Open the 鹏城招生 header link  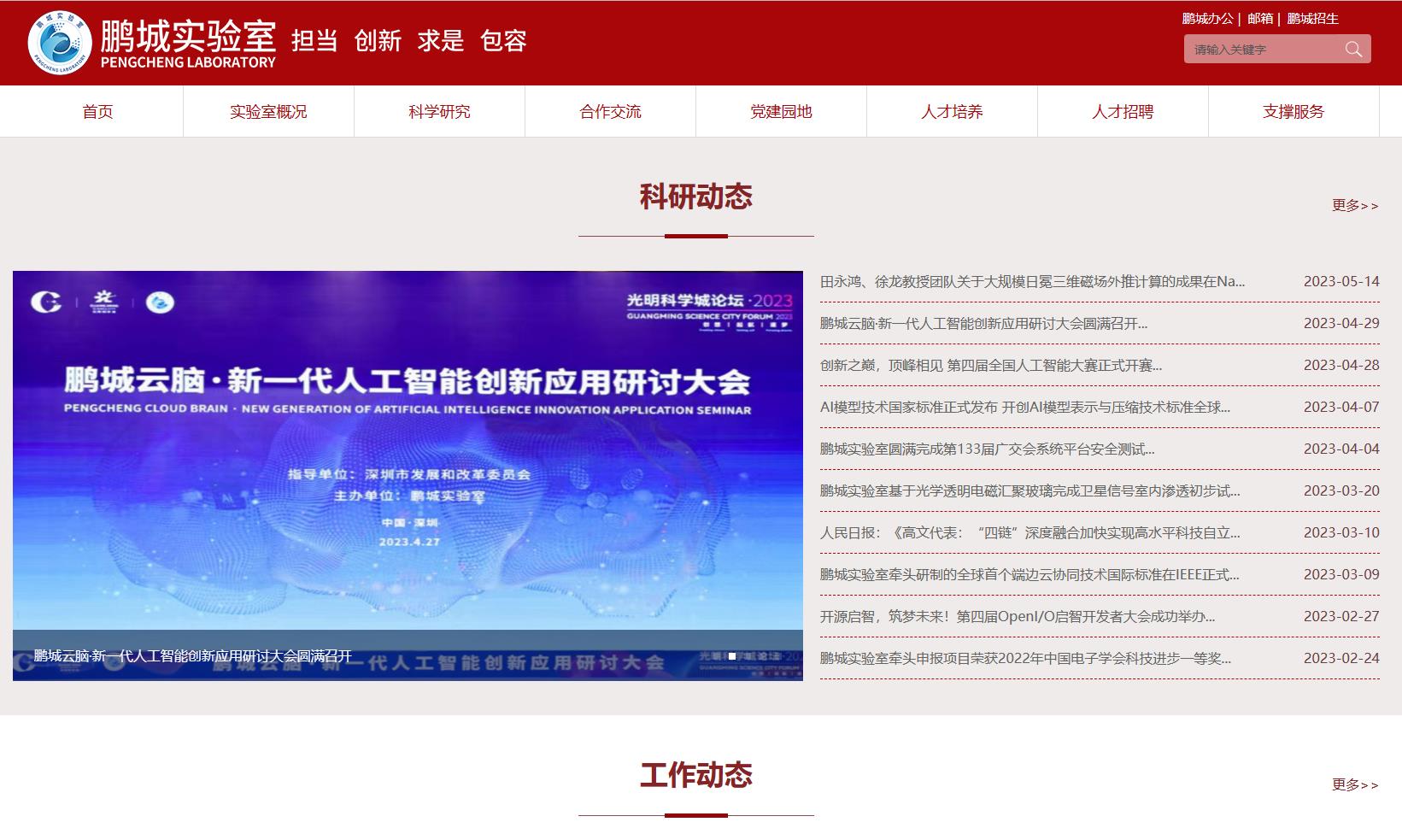[x=1312, y=19]
